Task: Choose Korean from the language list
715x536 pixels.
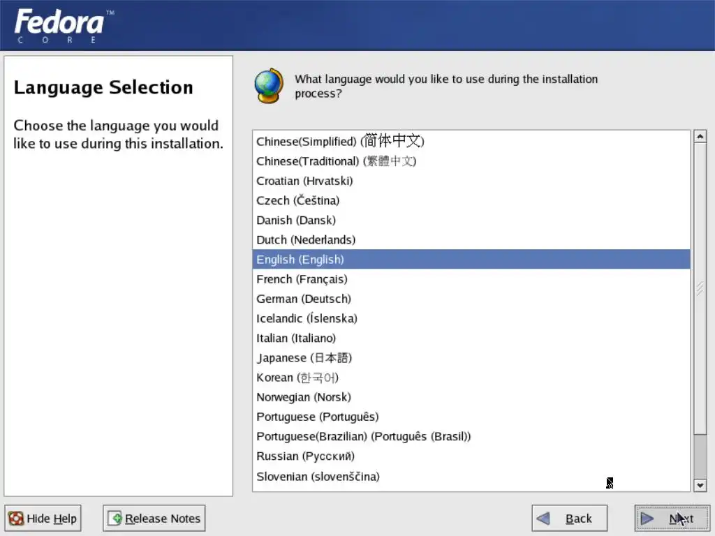Action: [x=471, y=378]
